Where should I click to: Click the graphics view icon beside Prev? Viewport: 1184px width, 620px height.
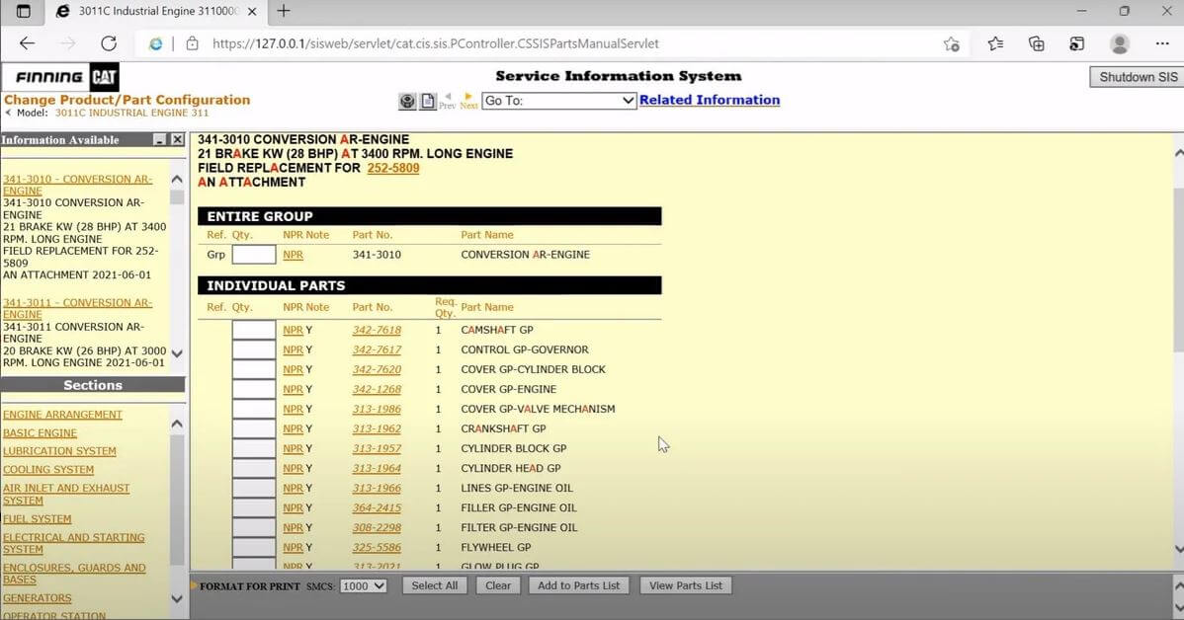407,101
